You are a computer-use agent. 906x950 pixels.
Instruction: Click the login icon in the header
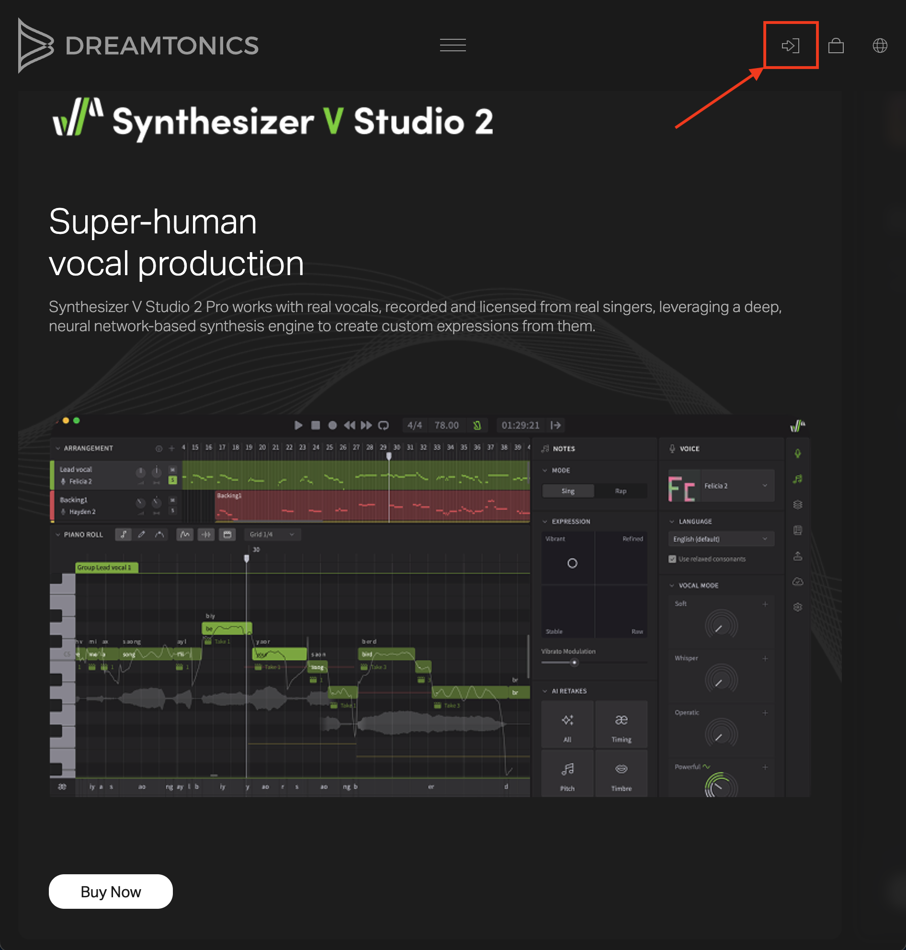click(x=790, y=46)
